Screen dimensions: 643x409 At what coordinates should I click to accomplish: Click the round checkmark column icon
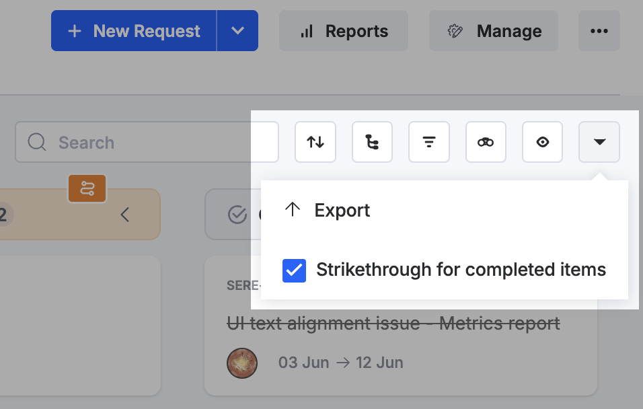(x=237, y=214)
